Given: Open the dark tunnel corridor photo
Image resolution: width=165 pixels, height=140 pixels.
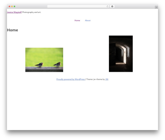Looking at the screenshot, I should [121, 54].
